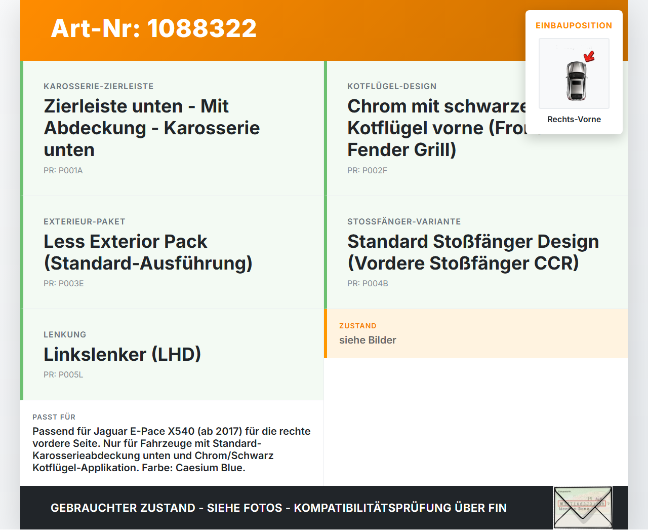This screenshot has width=648, height=530.
Task: Click the KAROSSERIE-ZIERLEISTE label
Action: [99, 86]
